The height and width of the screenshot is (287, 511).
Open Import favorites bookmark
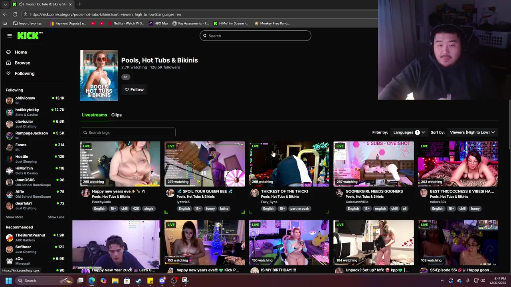click(x=28, y=24)
